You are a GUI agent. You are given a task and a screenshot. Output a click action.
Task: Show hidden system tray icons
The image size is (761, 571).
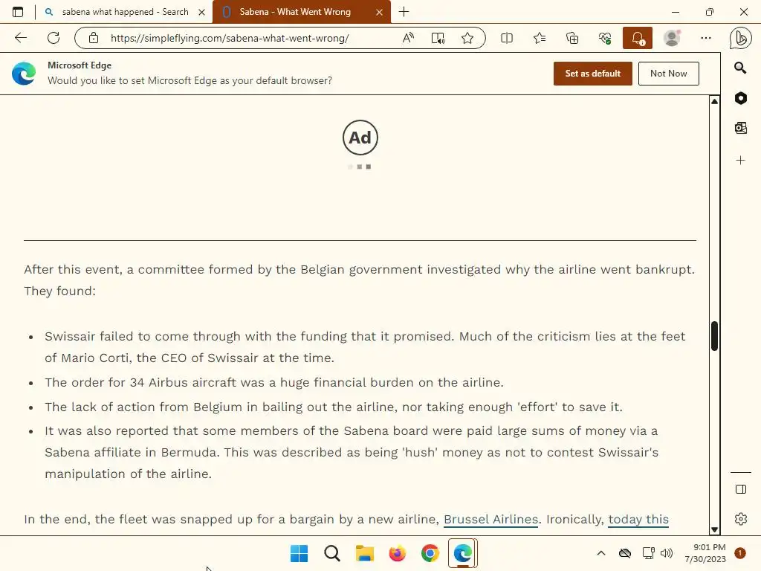600,553
